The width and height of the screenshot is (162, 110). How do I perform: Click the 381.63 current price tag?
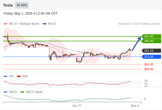click(x=151, y=51)
